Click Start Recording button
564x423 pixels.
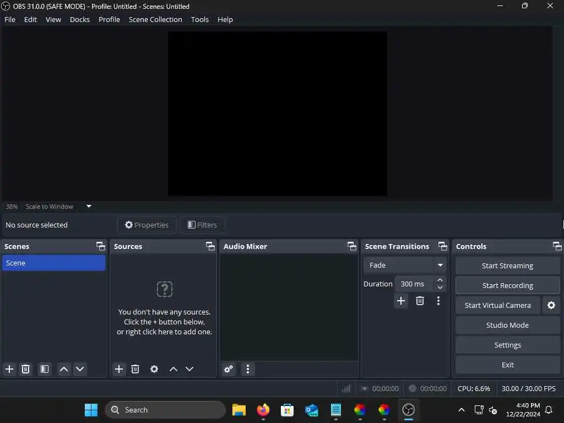pyautogui.click(x=507, y=286)
